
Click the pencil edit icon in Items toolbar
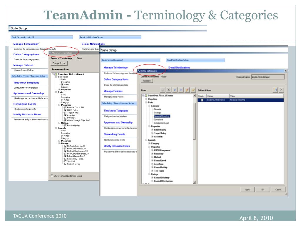tap(187, 90)
